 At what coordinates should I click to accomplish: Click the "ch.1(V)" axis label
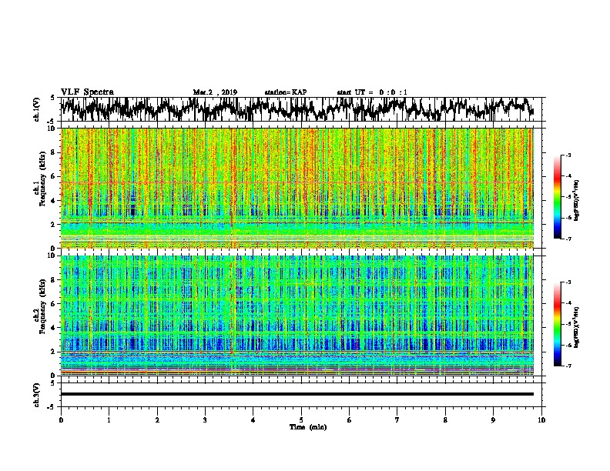(x=37, y=109)
